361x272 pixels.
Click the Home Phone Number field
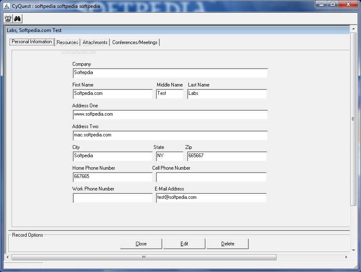[113, 177]
